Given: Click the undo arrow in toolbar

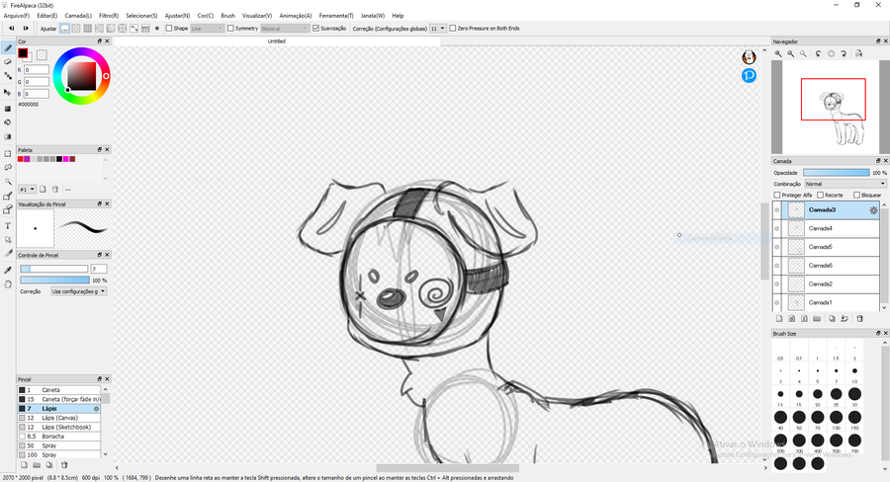Looking at the screenshot, I should pyautogui.click(x=11, y=29).
